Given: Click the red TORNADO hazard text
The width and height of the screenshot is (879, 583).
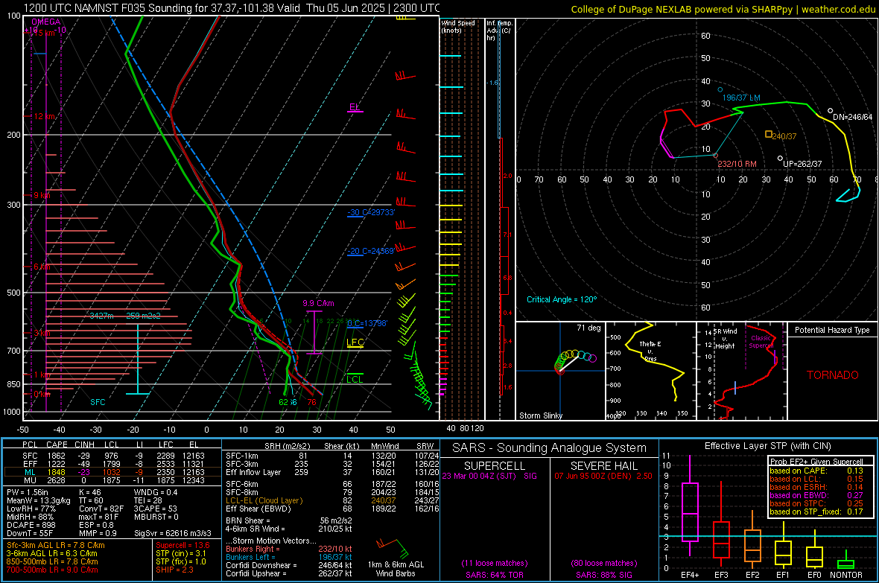Looking at the screenshot, I should pos(833,375).
